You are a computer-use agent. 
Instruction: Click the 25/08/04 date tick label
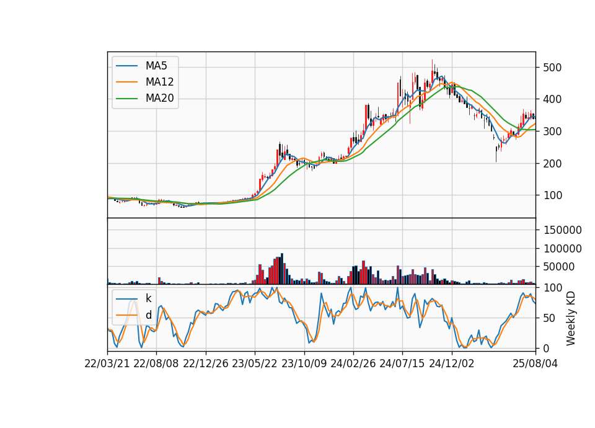pos(535,363)
